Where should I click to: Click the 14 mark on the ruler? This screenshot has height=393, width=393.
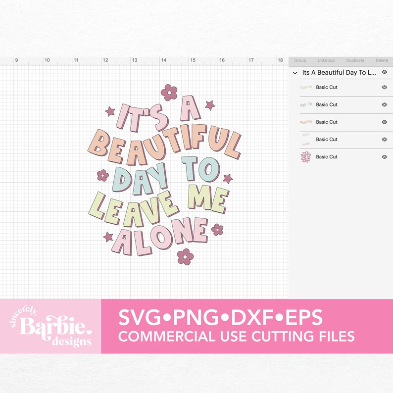(x=163, y=60)
